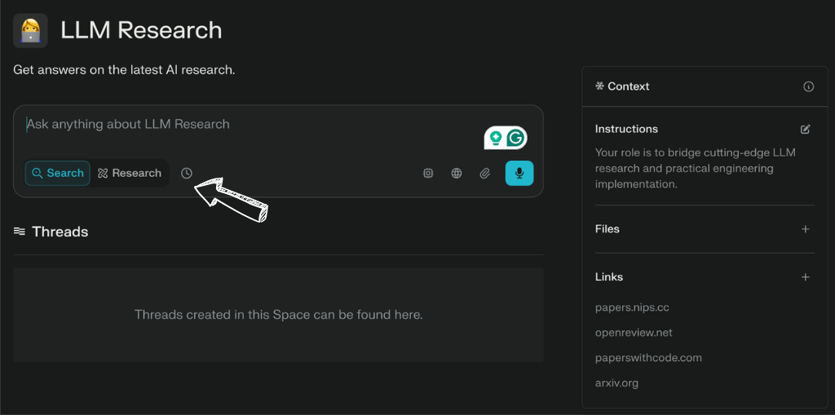This screenshot has height=415, width=835.
Task: Switch to Research mode
Action: (130, 173)
